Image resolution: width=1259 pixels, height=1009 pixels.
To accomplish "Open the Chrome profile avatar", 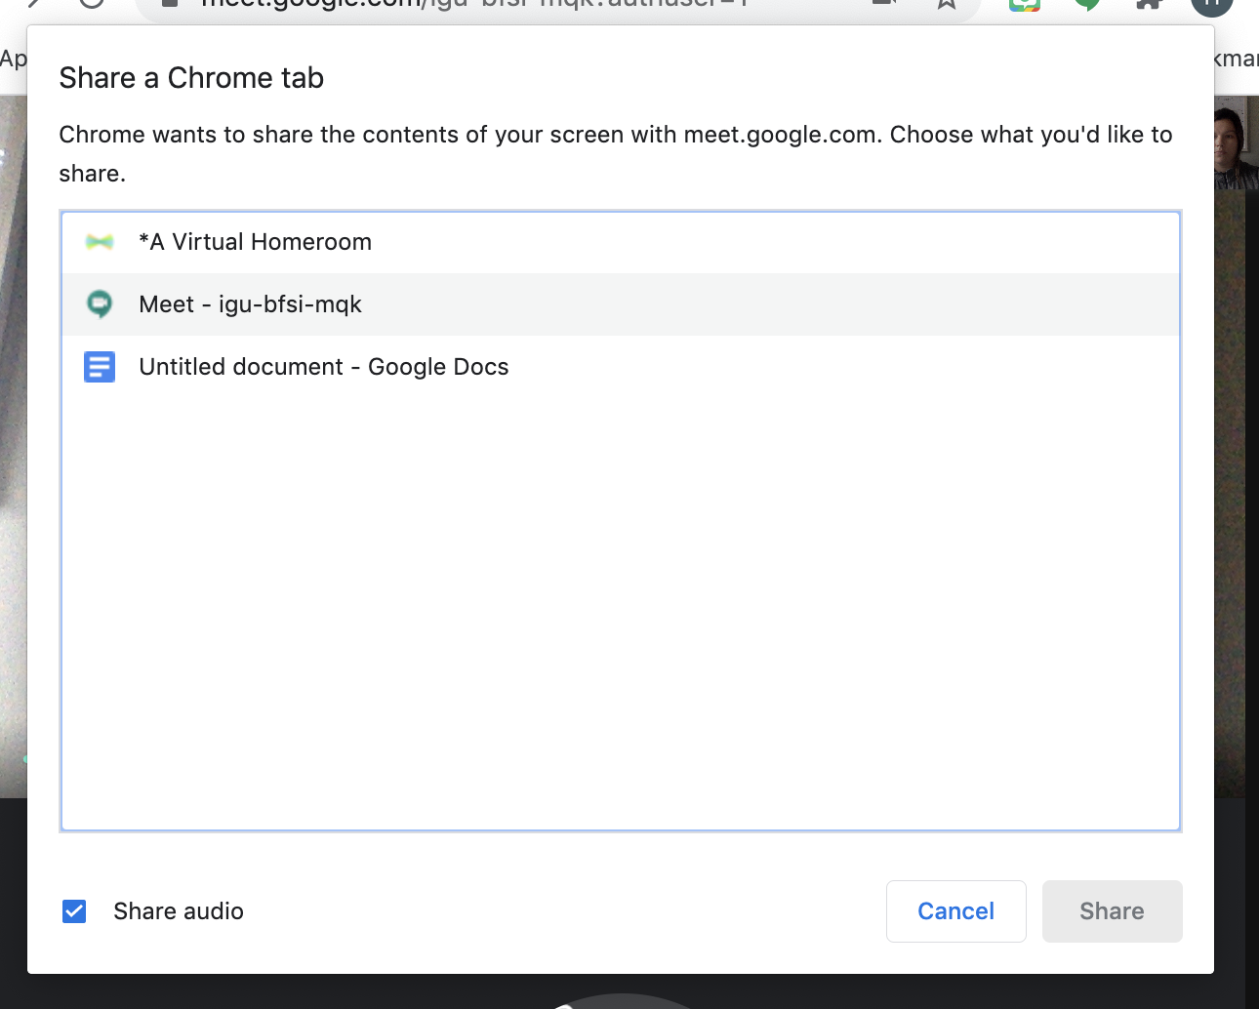I will click(1211, 4).
